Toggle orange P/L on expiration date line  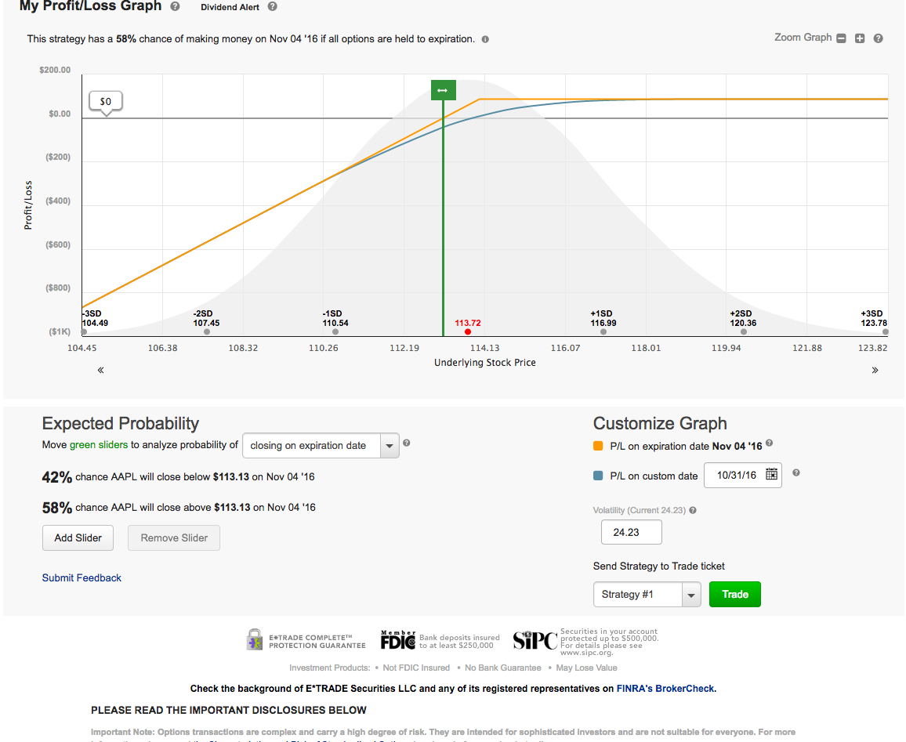point(599,446)
